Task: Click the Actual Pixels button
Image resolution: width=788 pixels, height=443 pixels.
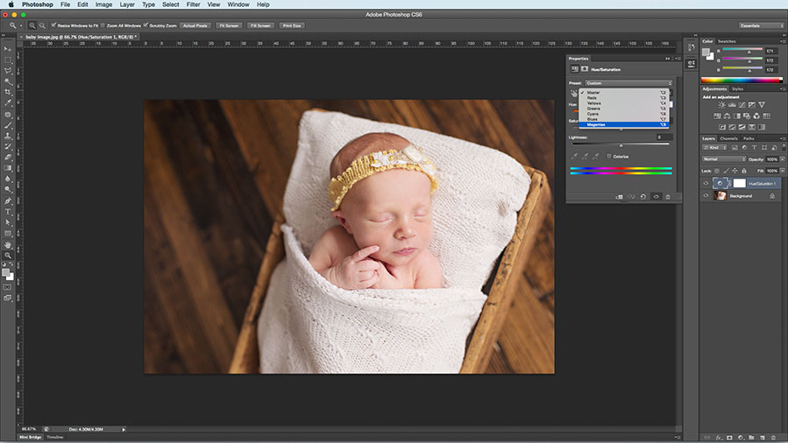Action: click(195, 25)
